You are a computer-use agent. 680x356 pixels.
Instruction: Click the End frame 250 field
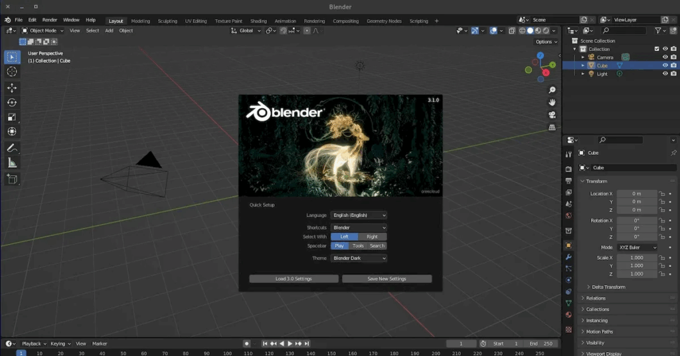tap(541, 343)
